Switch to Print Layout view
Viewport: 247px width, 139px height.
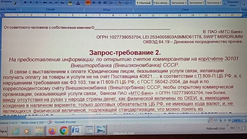pyautogui.click(x=211, y=120)
